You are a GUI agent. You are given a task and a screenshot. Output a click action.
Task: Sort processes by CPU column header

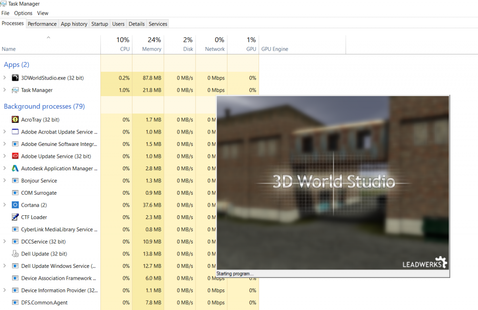(x=124, y=49)
